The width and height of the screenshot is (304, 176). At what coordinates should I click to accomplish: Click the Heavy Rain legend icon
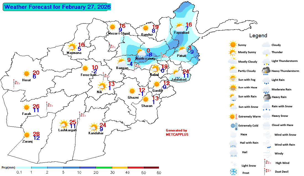[267, 97]
